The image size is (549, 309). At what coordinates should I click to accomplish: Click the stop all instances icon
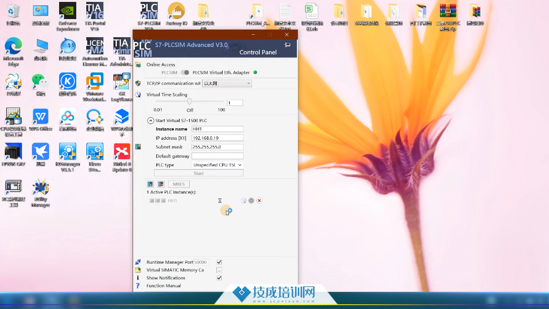161,184
